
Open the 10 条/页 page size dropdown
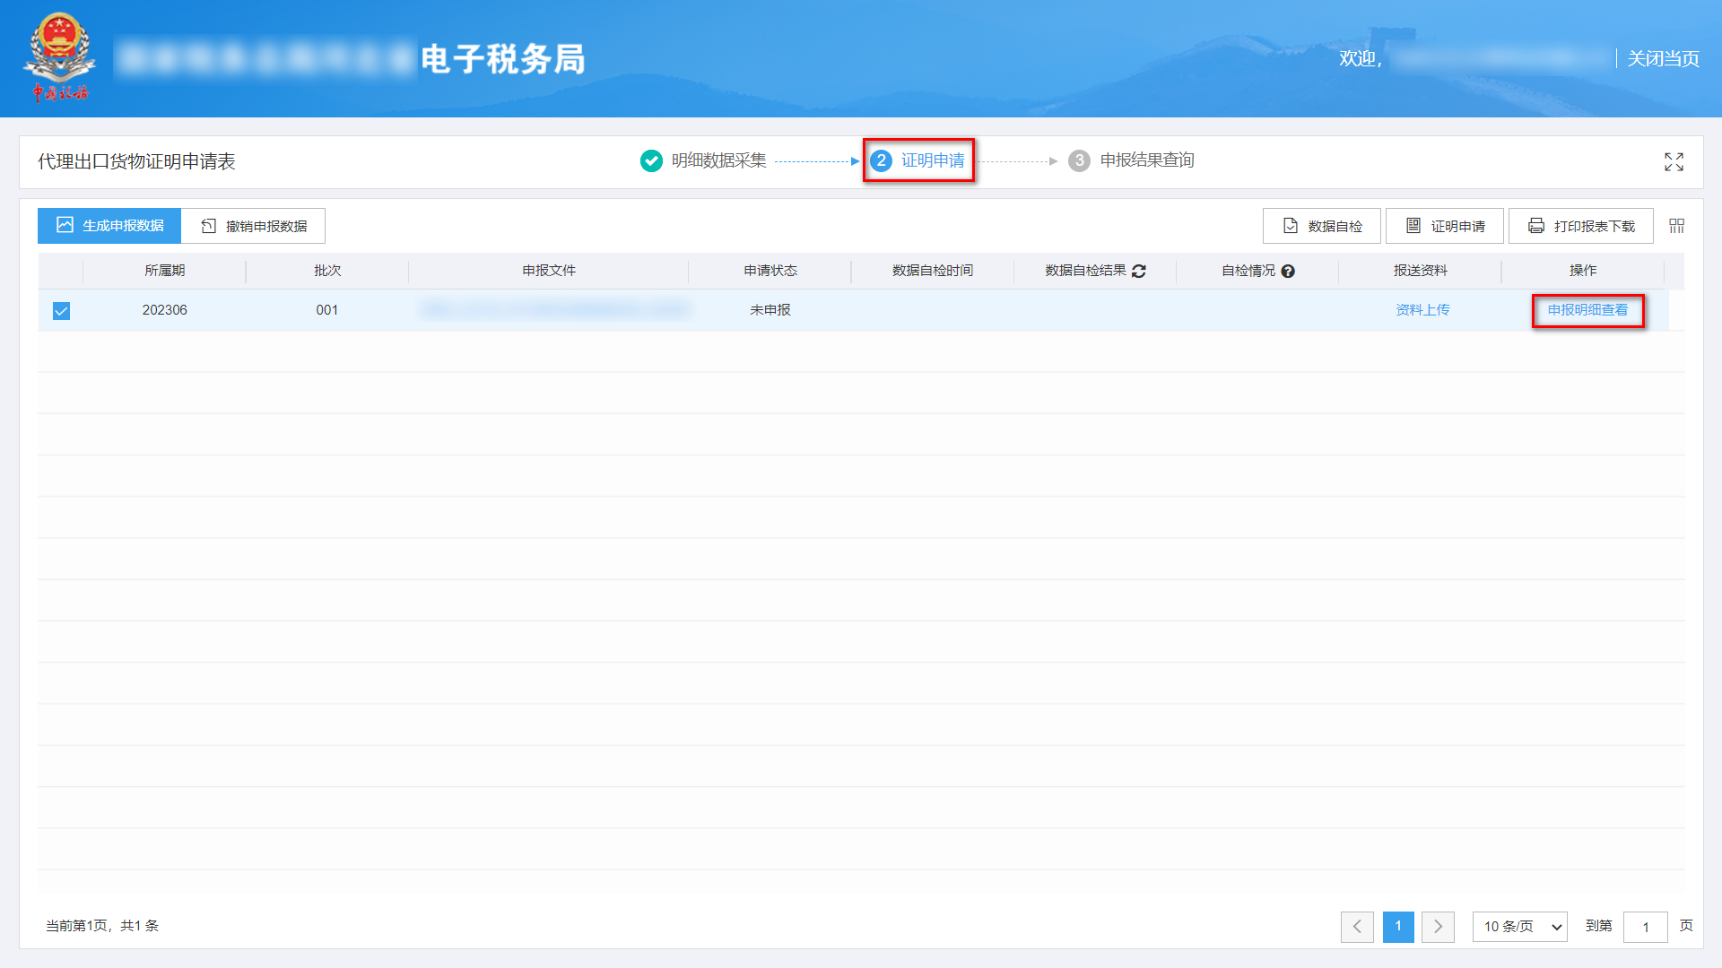pyautogui.click(x=1519, y=927)
